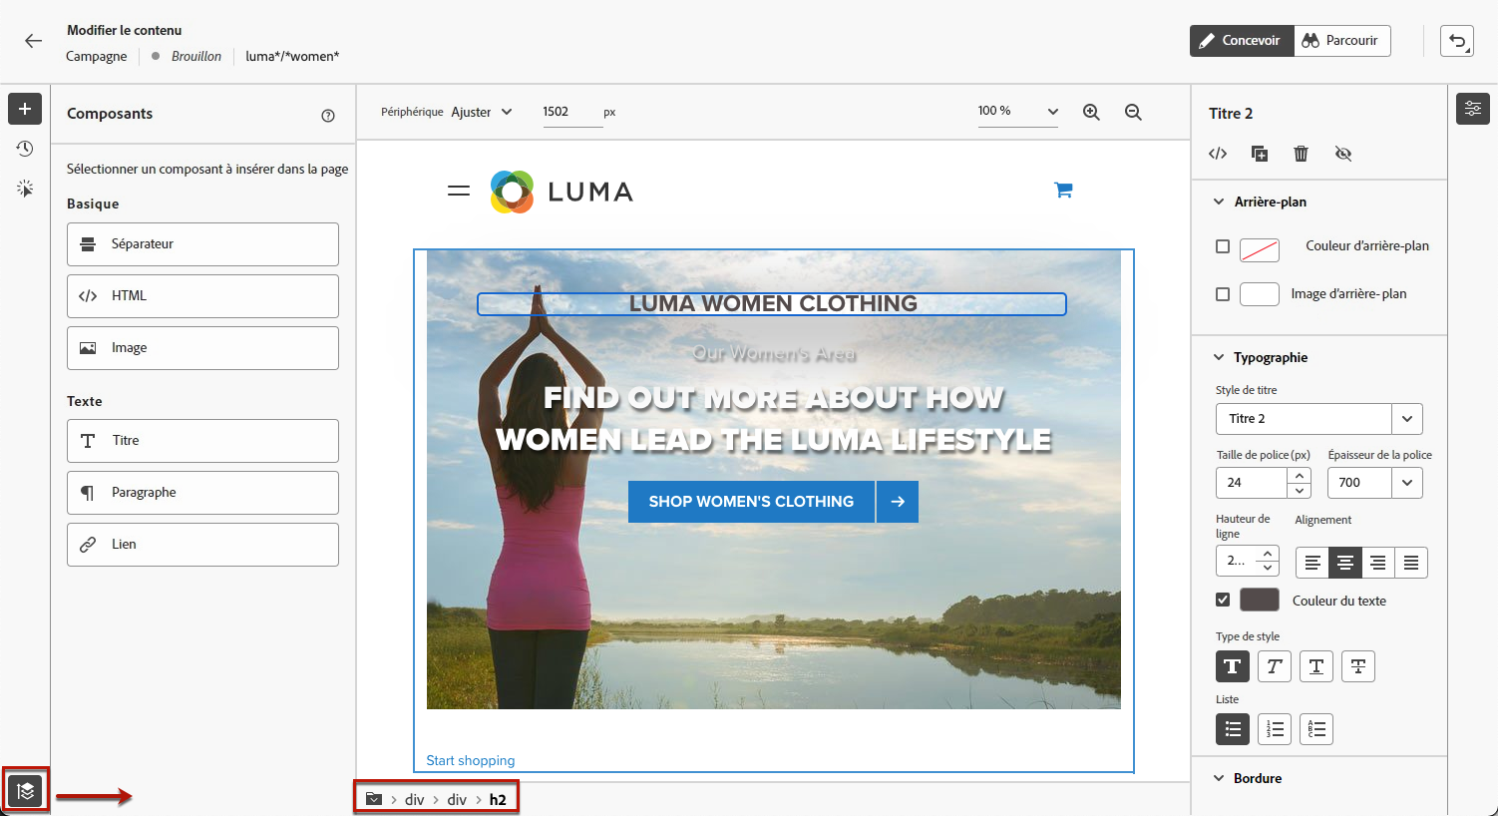The image size is (1498, 816).
Task: Align text right
Action: point(1378,563)
